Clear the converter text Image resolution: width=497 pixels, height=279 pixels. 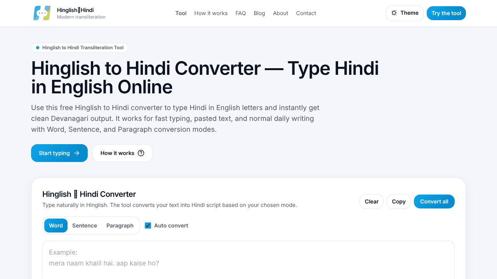tap(372, 201)
